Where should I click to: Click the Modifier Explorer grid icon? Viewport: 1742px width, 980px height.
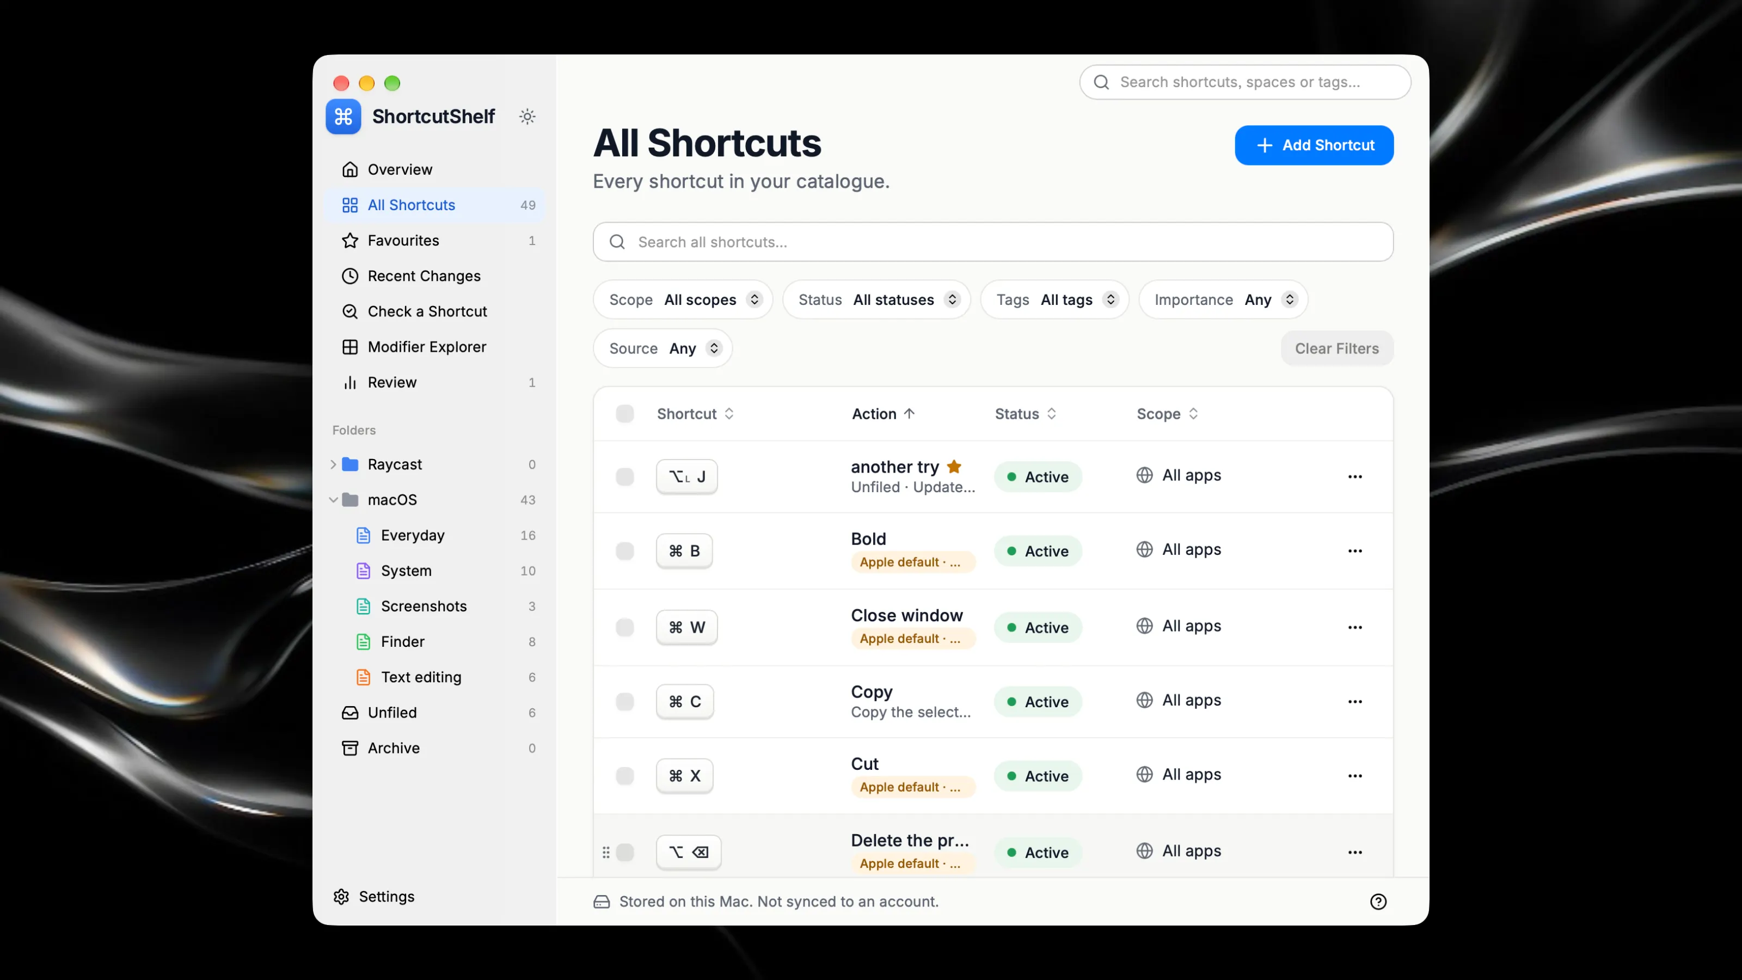[349, 347]
